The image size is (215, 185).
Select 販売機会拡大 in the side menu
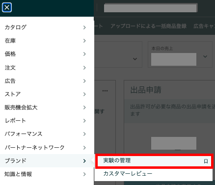click(47, 107)
